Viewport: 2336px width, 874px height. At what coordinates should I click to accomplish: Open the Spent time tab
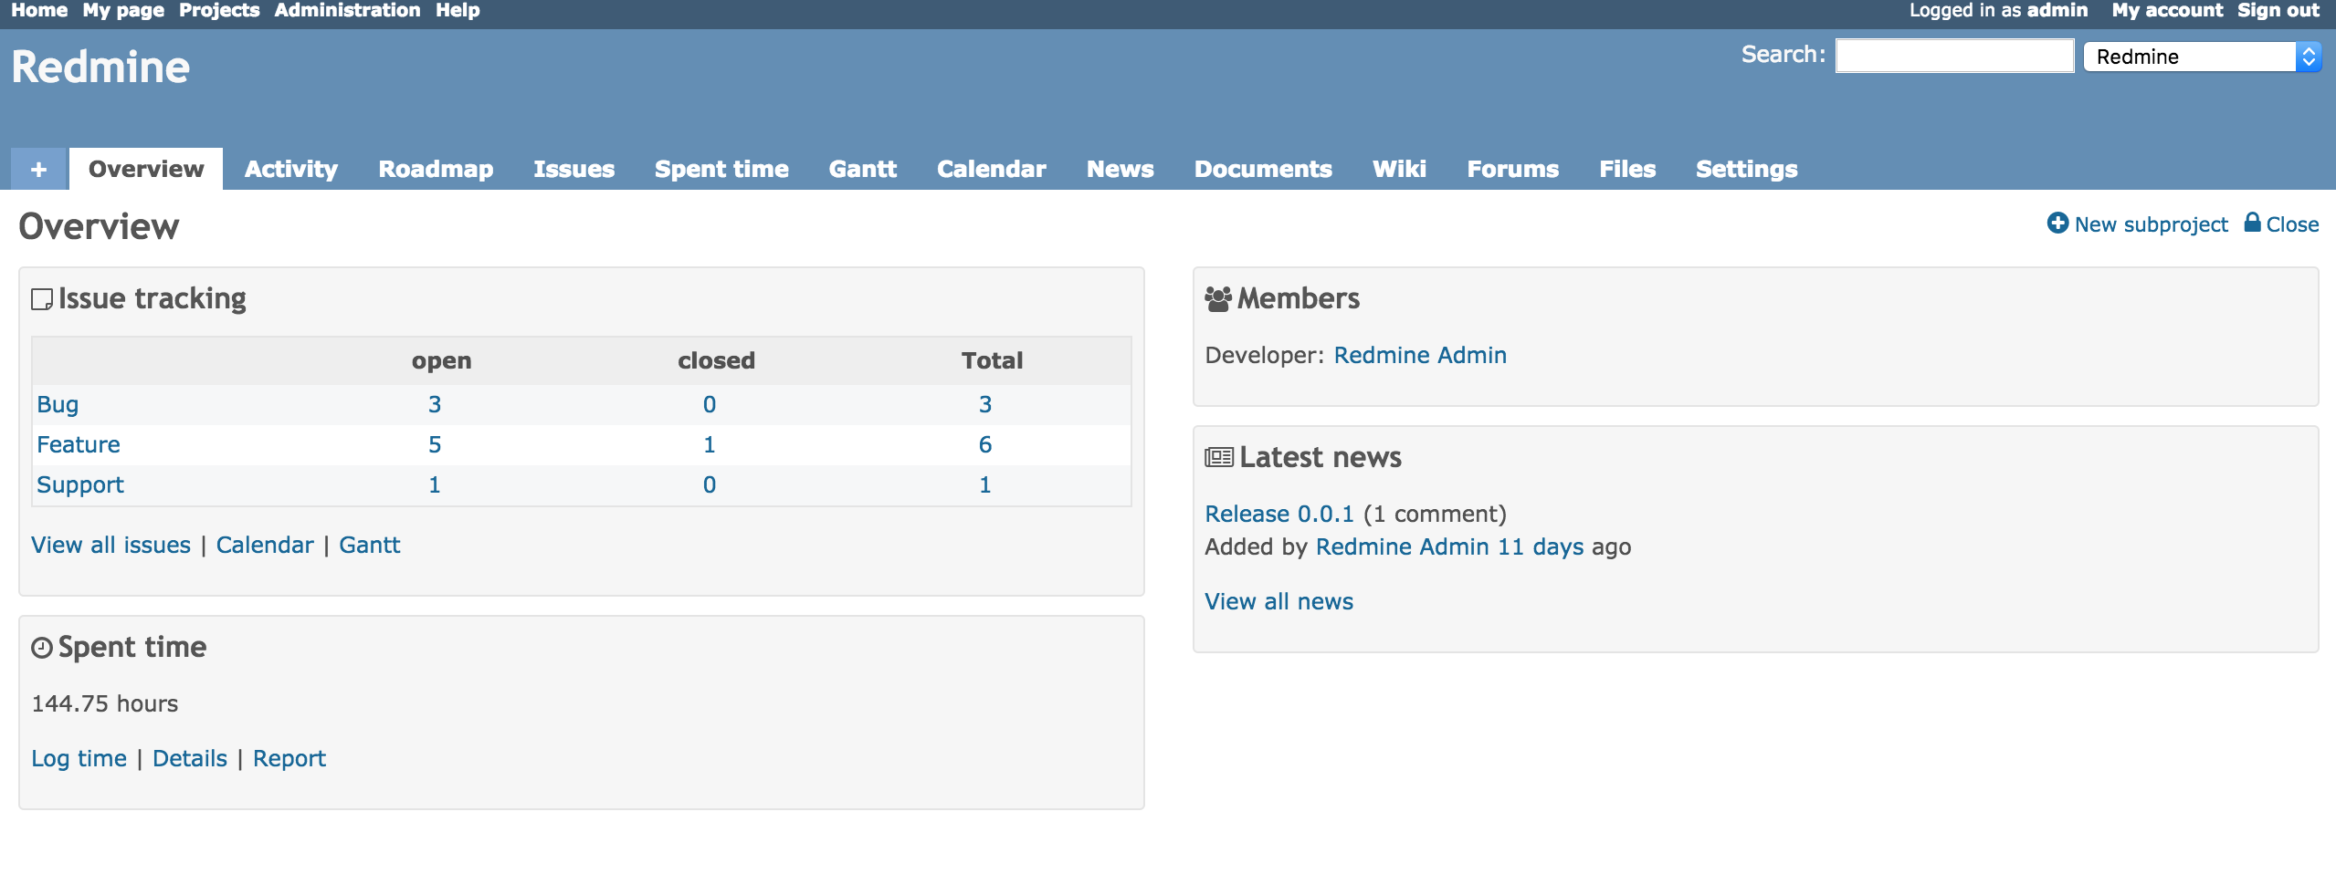[721, 169]
